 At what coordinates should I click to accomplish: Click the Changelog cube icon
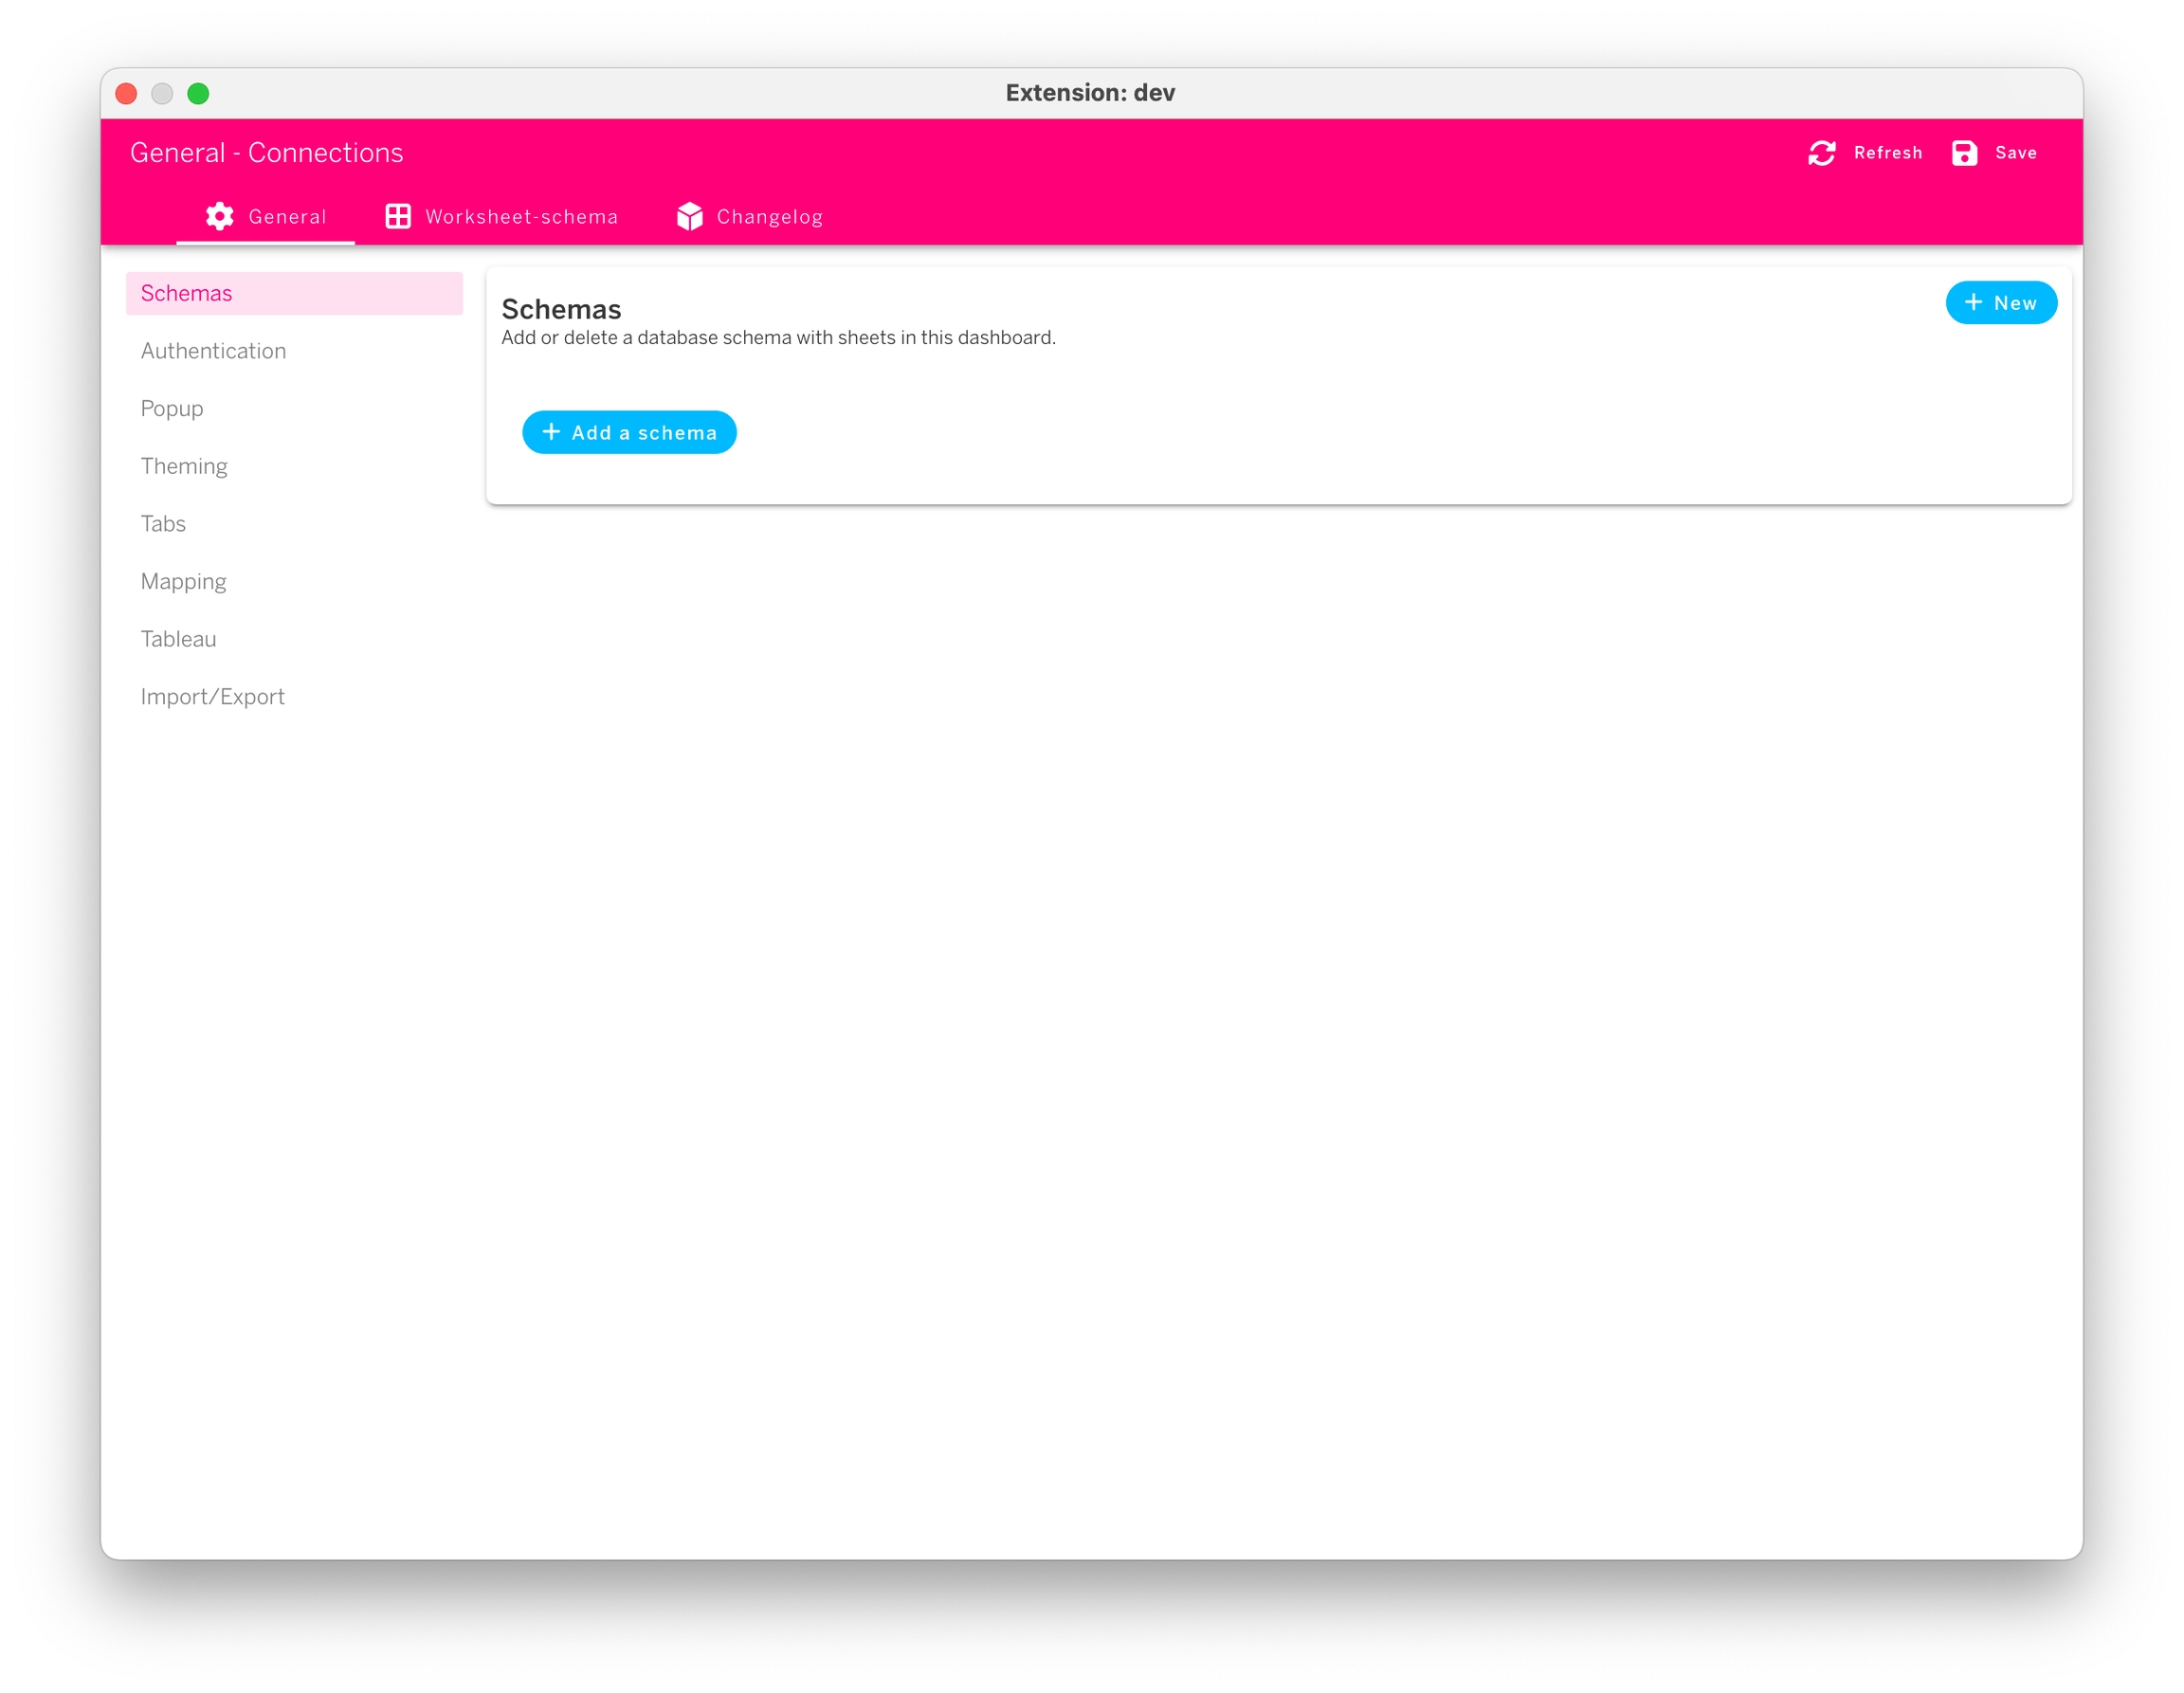point(689,216)
